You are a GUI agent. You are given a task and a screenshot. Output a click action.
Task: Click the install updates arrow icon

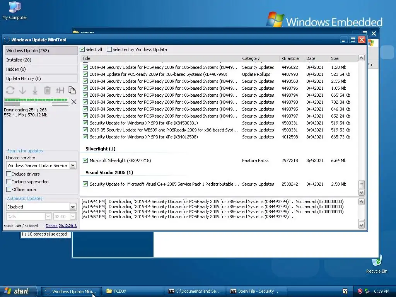(35, 90)
